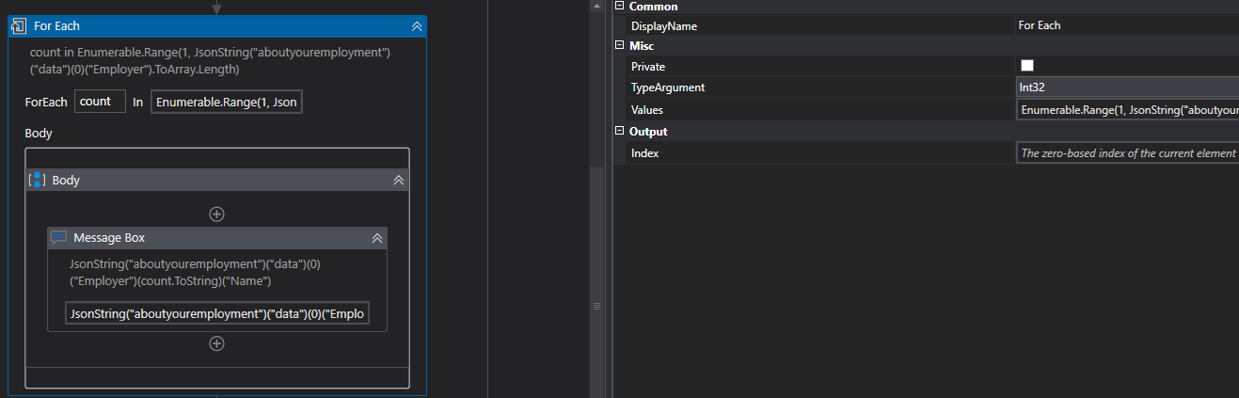This screenshot has width=1239, height=398.
Task: Click the Index output property field
Action: (x=1126, y=153)
